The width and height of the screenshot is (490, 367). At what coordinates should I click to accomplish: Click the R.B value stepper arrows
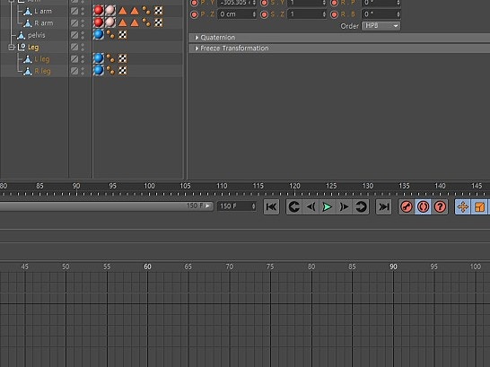(398, 14)
